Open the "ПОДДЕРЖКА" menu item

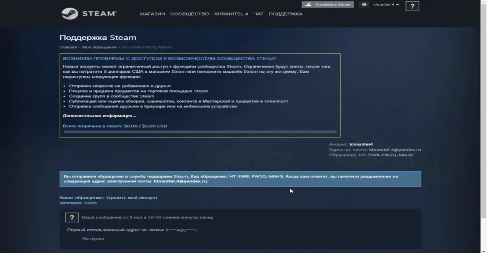pyautogui.click(x=285, y=14)
